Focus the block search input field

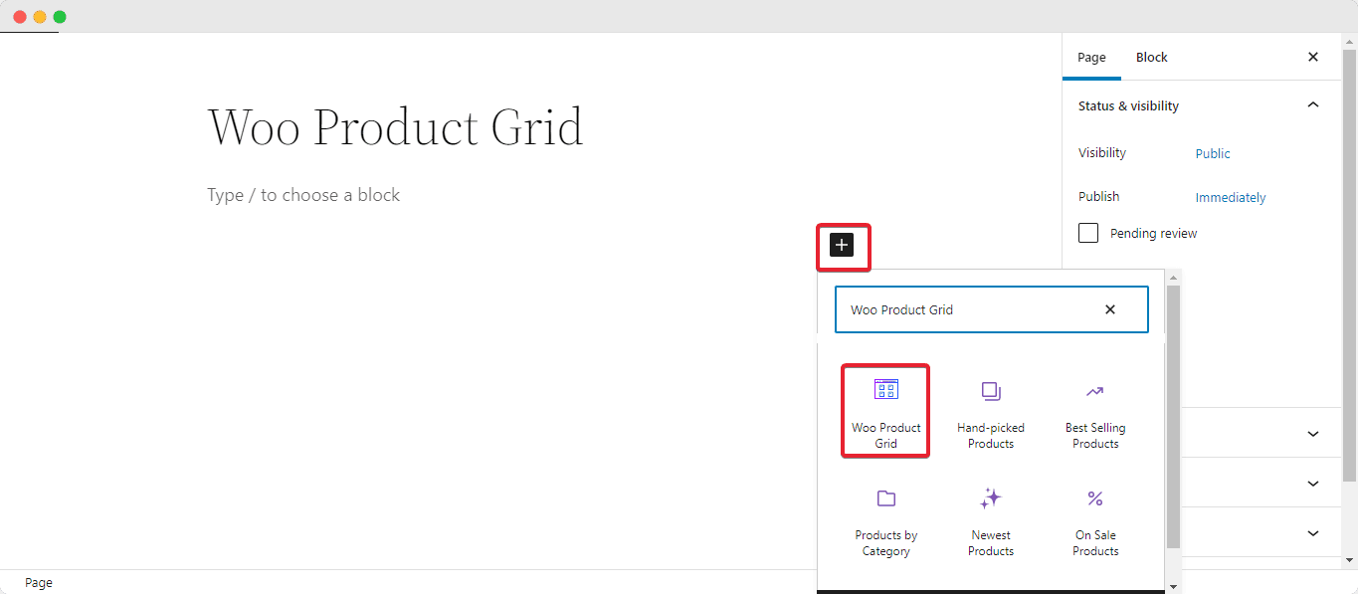991,309
